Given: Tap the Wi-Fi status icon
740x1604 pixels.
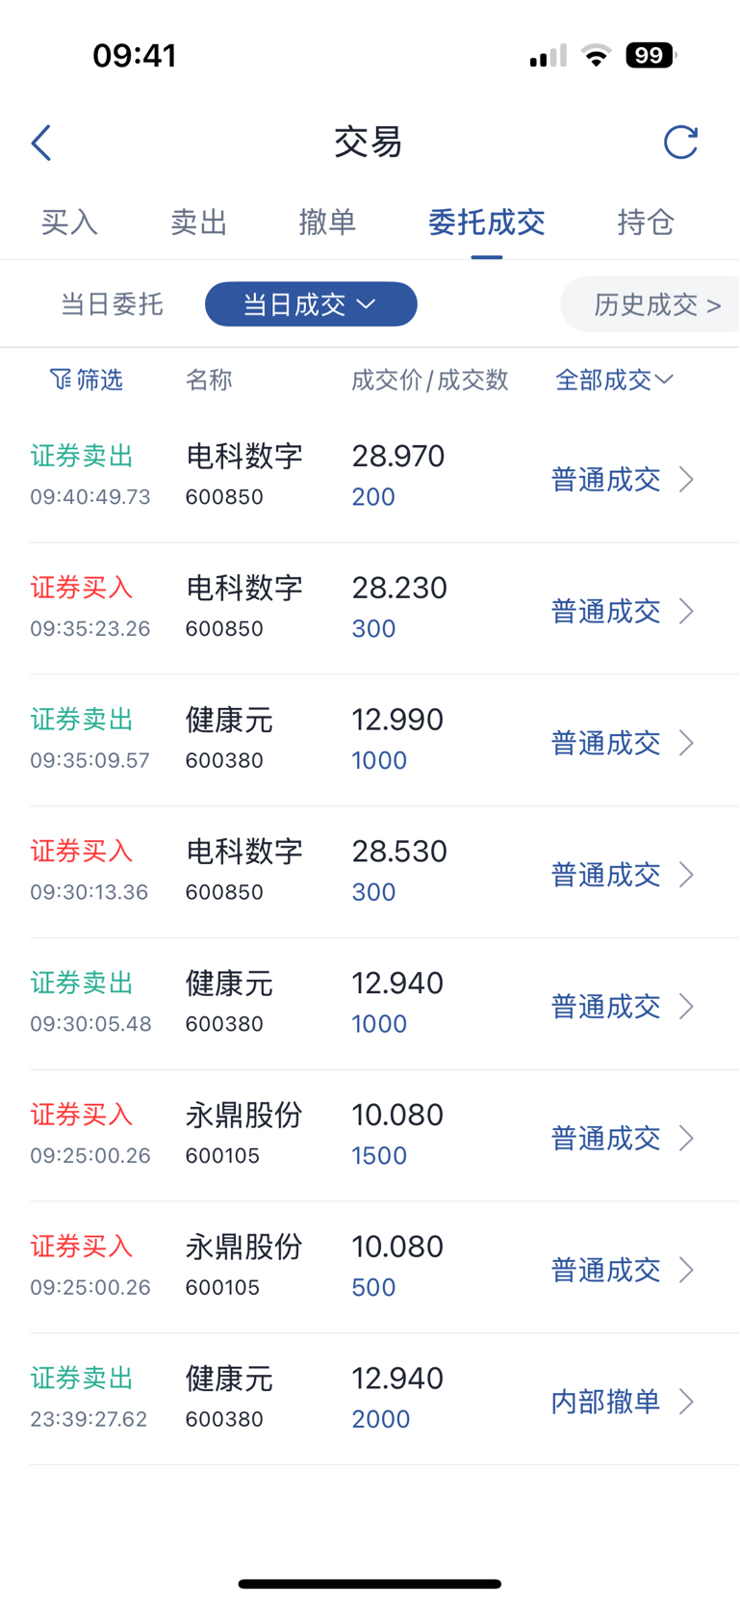Looking at the screenshot, I should [597, 56].
